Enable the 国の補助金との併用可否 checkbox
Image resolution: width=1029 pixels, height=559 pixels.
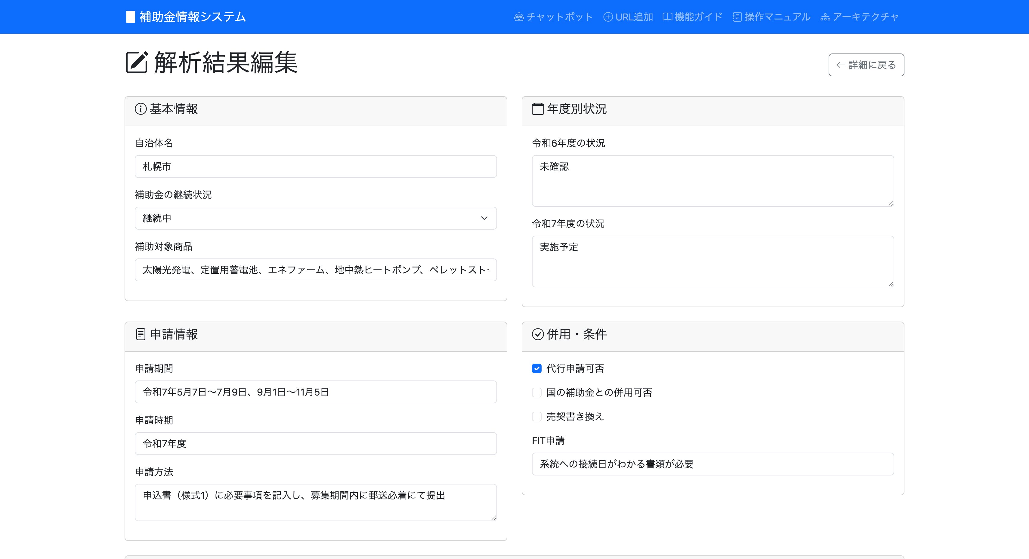(x=536, y=393)
